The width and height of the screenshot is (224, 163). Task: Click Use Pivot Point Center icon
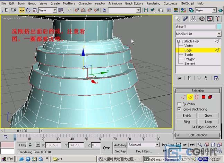61,10
